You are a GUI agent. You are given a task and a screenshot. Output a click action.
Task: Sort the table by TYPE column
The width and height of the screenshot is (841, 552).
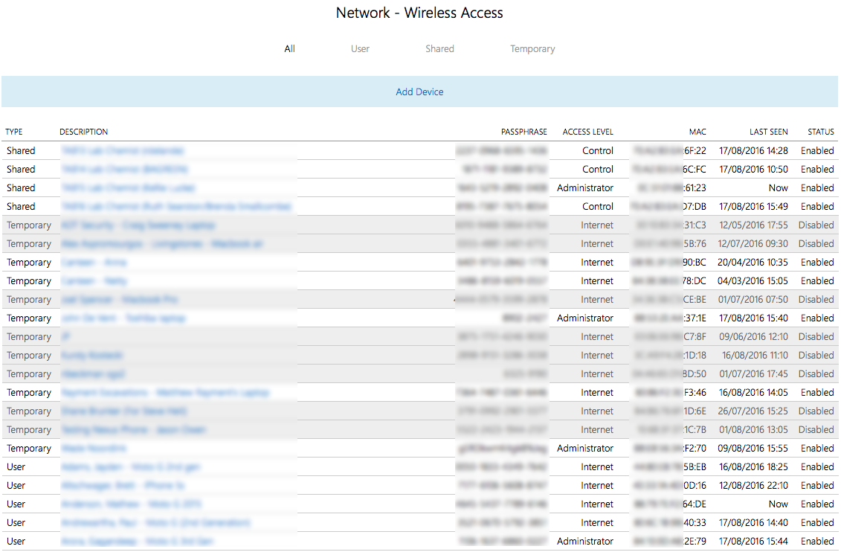[13, 132]
